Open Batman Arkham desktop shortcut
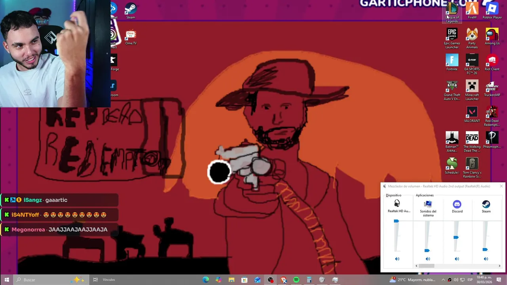 (x=452, y=142)
